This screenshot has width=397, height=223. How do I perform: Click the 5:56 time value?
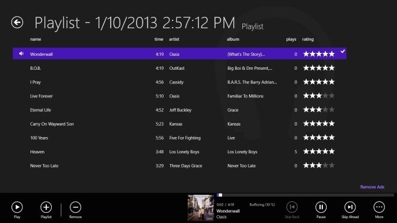point(159,138)
